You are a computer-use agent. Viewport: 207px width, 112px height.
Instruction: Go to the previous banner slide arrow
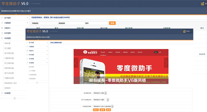point(76,63)
